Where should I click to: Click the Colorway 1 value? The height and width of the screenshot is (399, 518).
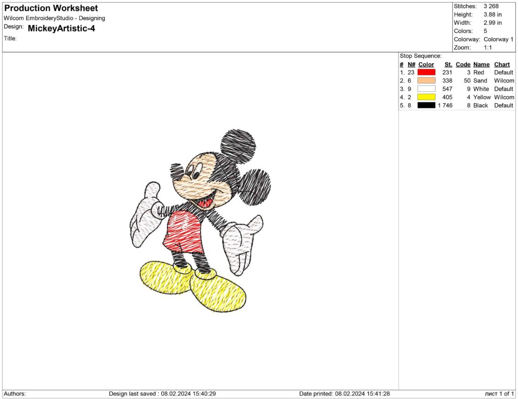[498, 39]
